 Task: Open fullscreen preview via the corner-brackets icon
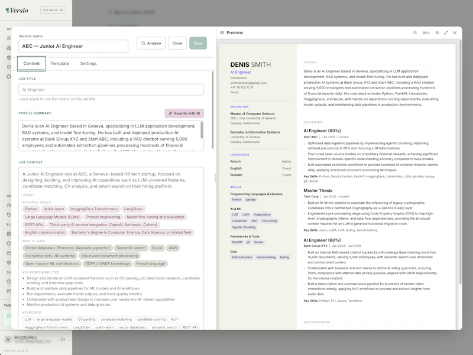coord(455,32)
